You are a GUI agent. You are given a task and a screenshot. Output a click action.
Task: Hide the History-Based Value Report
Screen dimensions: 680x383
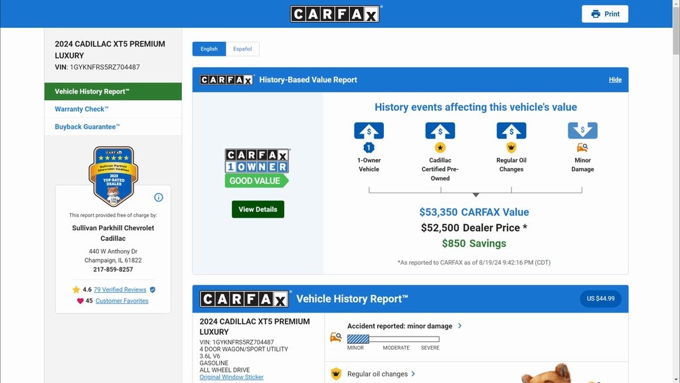pyautogui.click(x=615, y=80)
